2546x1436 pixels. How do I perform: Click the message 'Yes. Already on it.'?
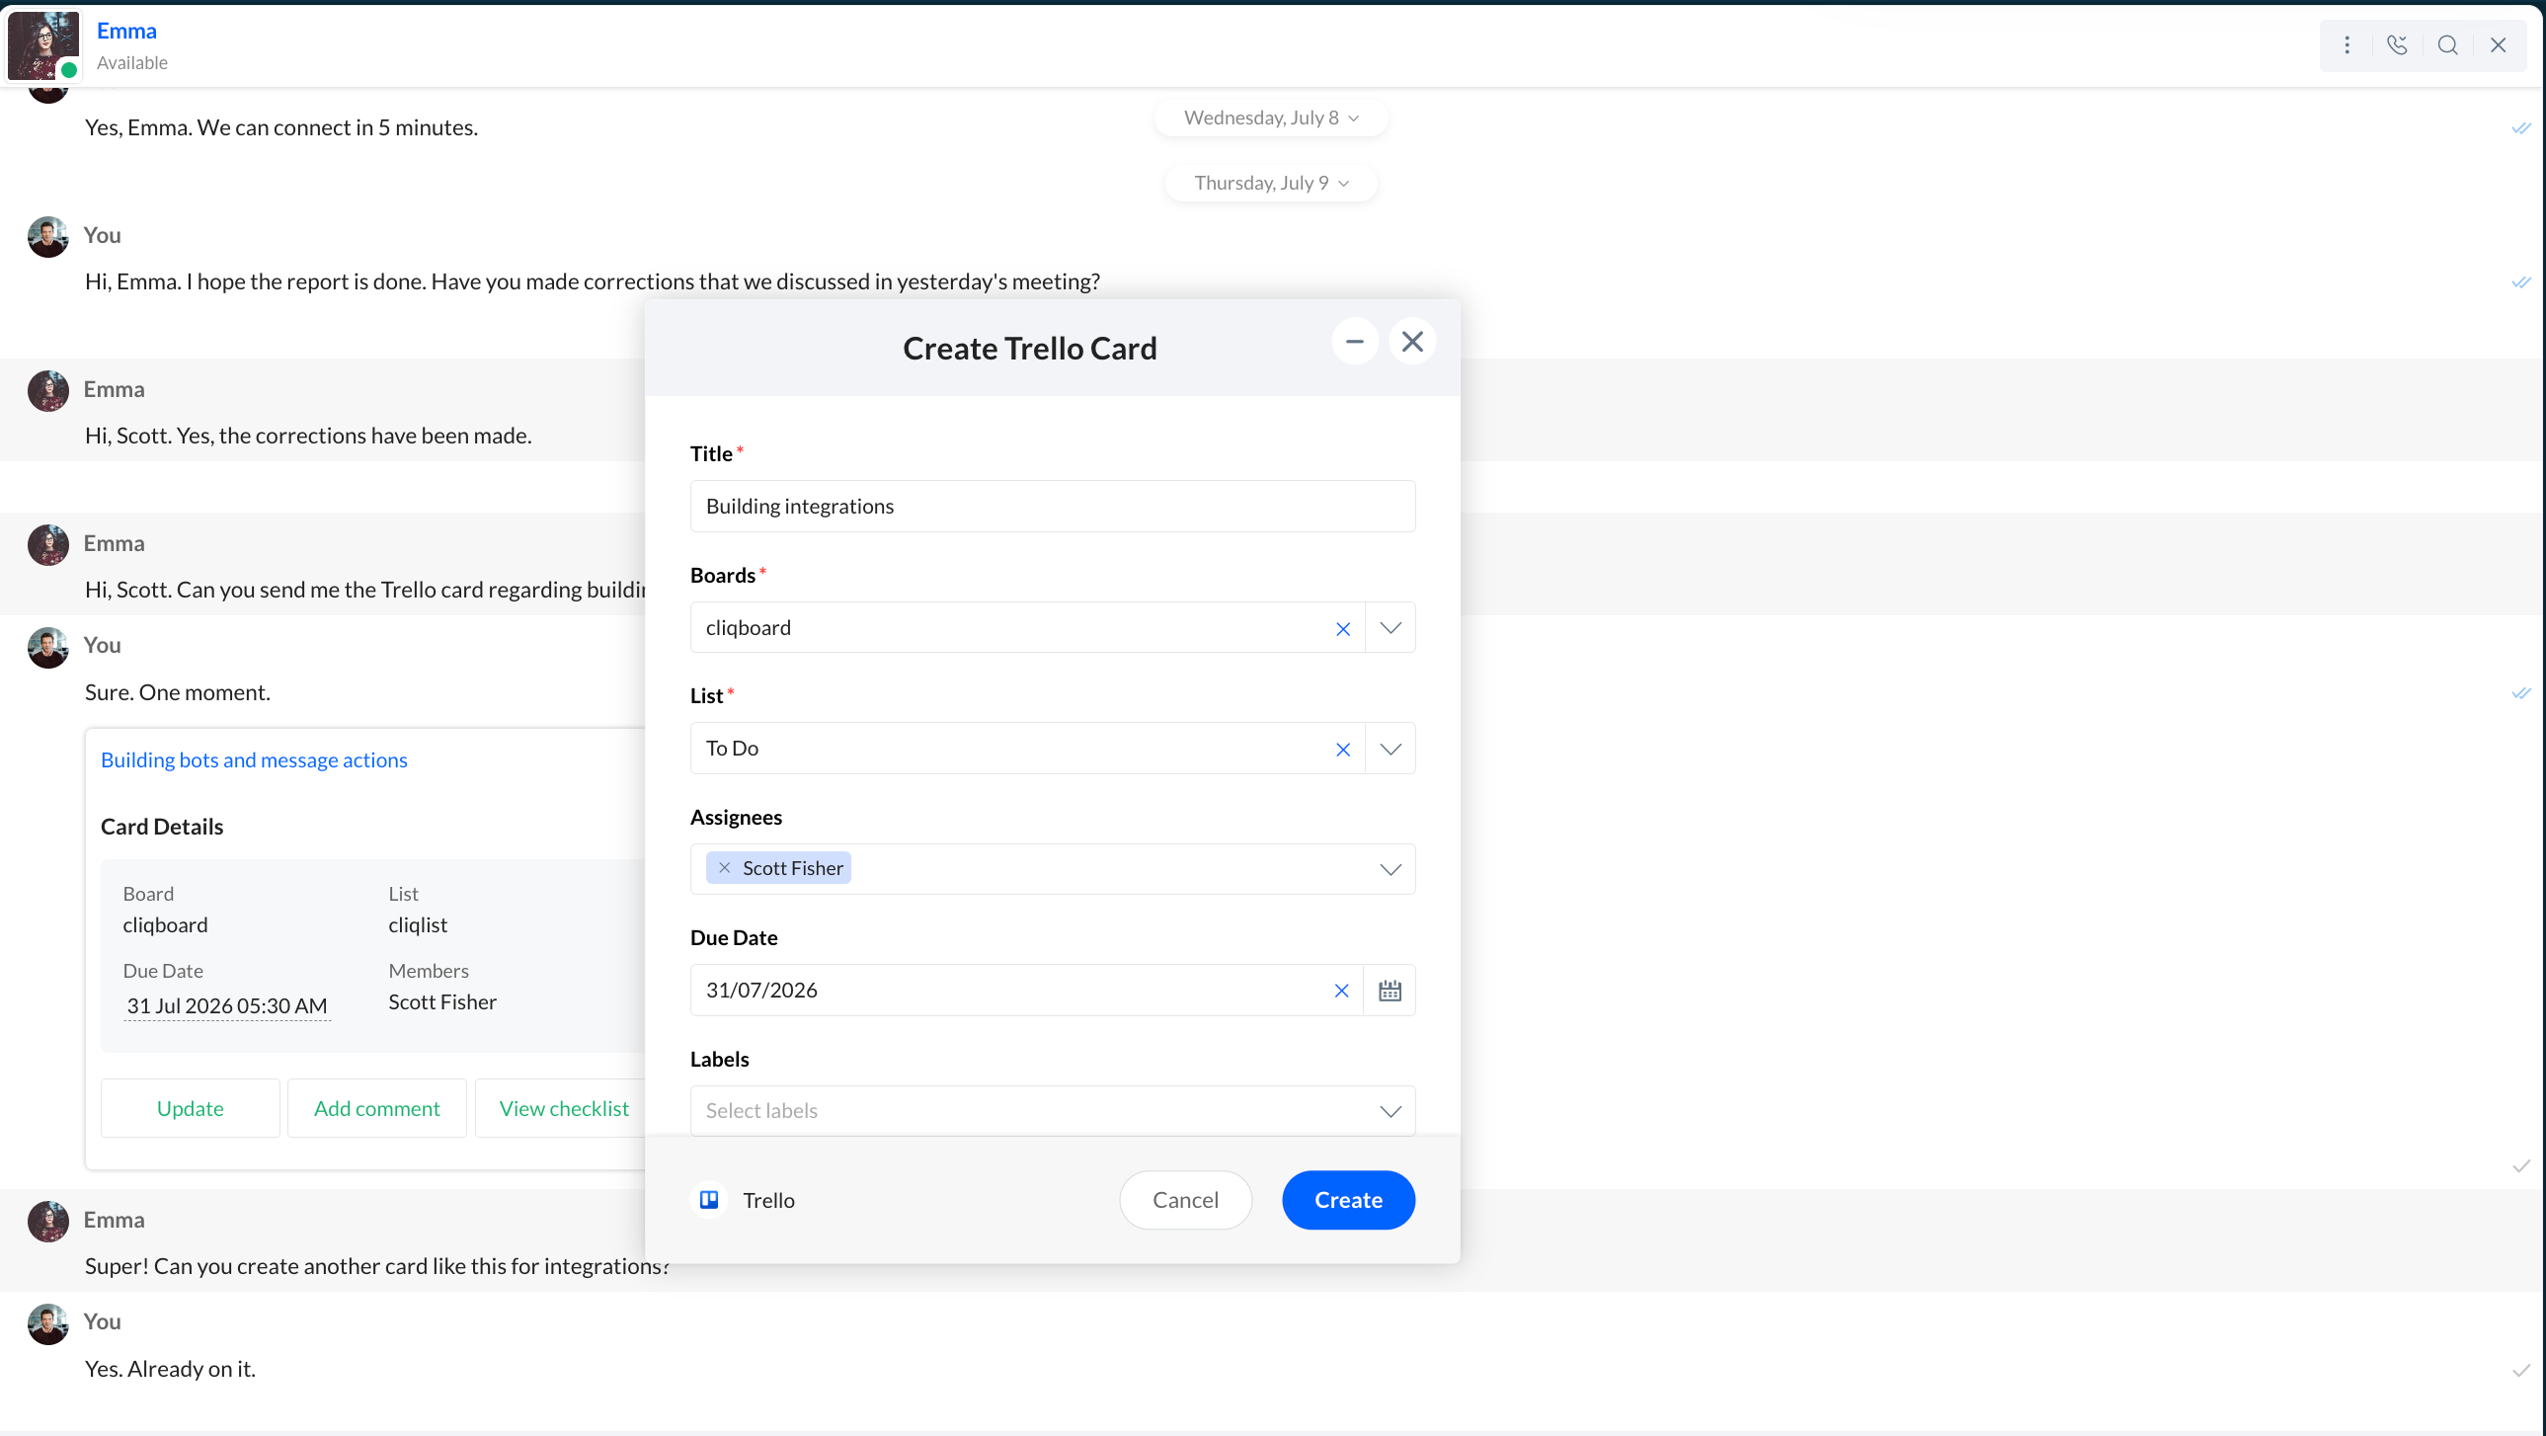[170, 1369]
